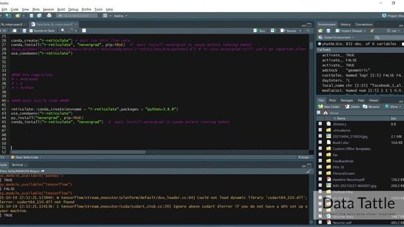404x227 pixels.
Task: Click the Home directory icon in Files
Action: pyautogui.click(x=326, y=113)
